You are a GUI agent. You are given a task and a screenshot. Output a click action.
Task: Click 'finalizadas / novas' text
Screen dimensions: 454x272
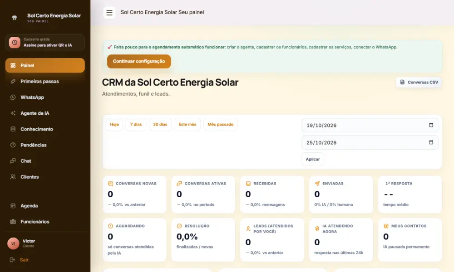pos(195,247)
